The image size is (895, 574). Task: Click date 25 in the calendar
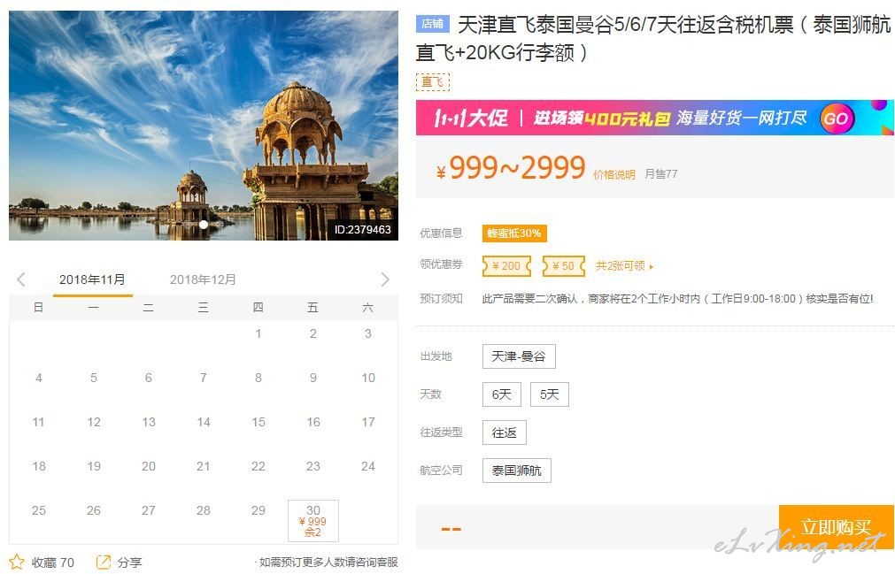pos(39,510)
